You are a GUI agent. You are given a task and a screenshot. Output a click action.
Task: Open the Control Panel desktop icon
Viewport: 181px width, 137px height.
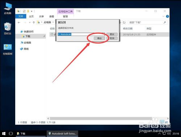8,50
